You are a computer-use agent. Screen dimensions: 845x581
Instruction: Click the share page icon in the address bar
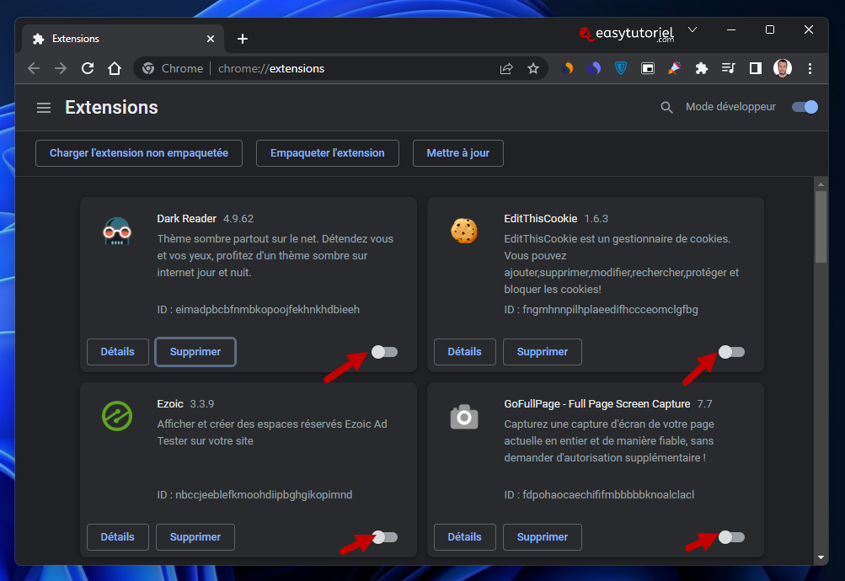click(506, 68)
